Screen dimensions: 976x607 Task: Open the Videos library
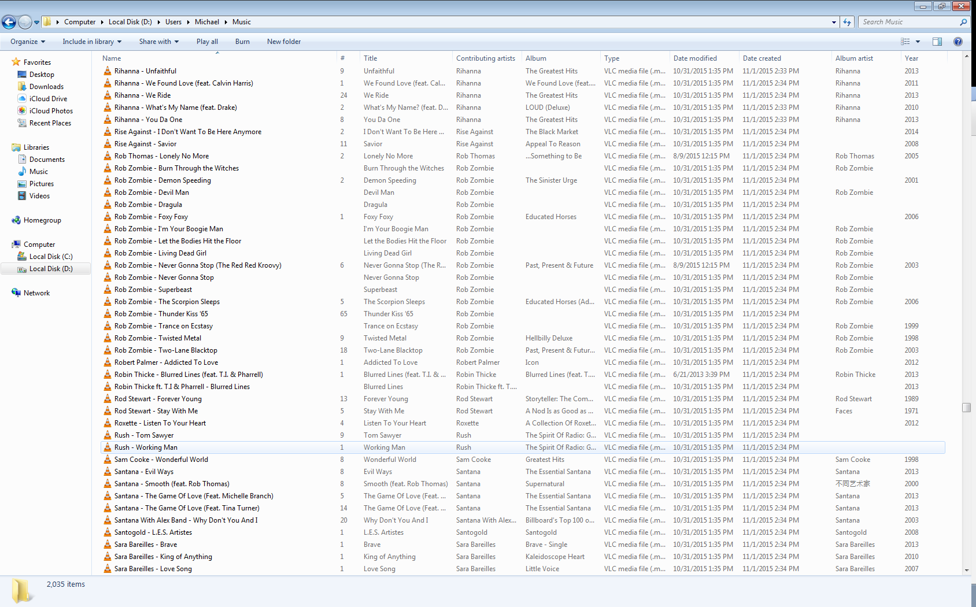pyautogui.click(x=39, y=196)
